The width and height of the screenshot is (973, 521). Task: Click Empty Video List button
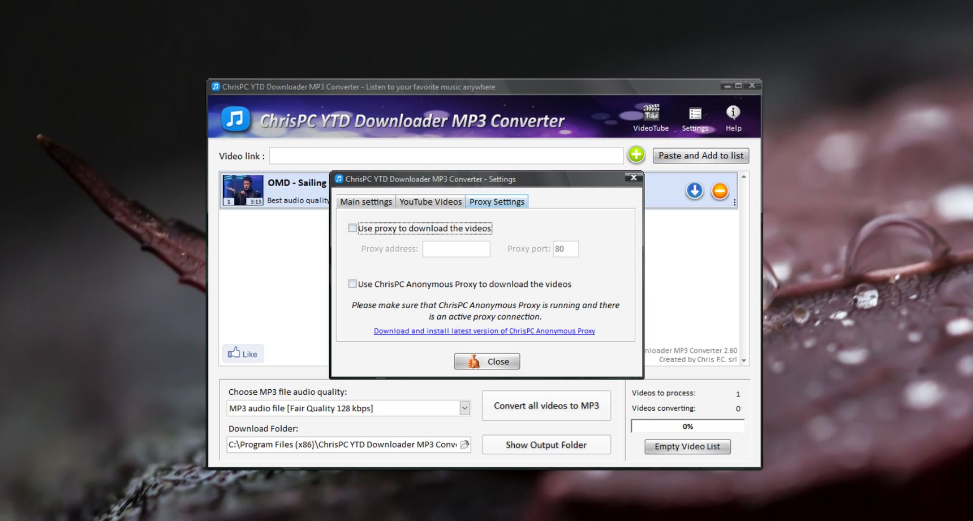pos(687,446)
